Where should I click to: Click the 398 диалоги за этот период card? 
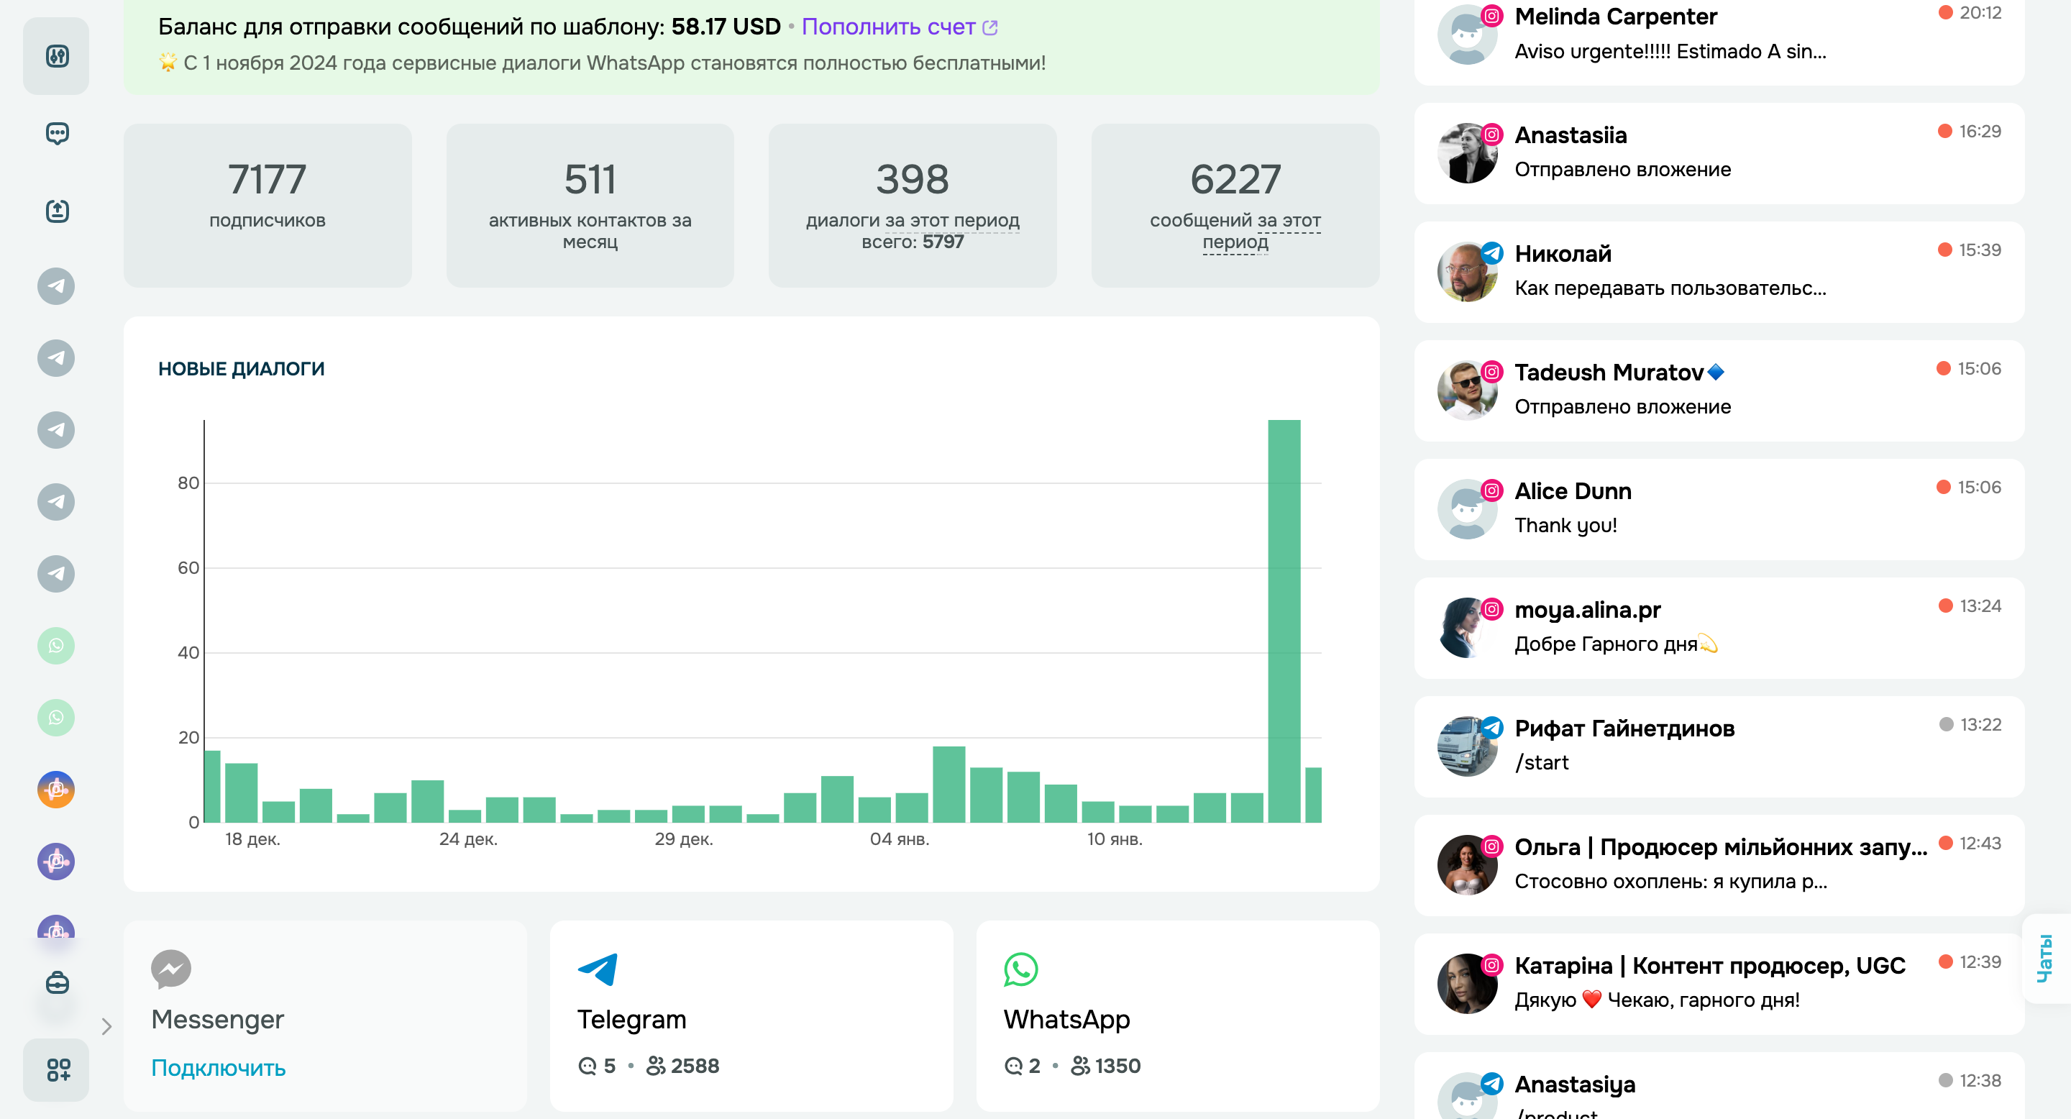pos(912,206)
